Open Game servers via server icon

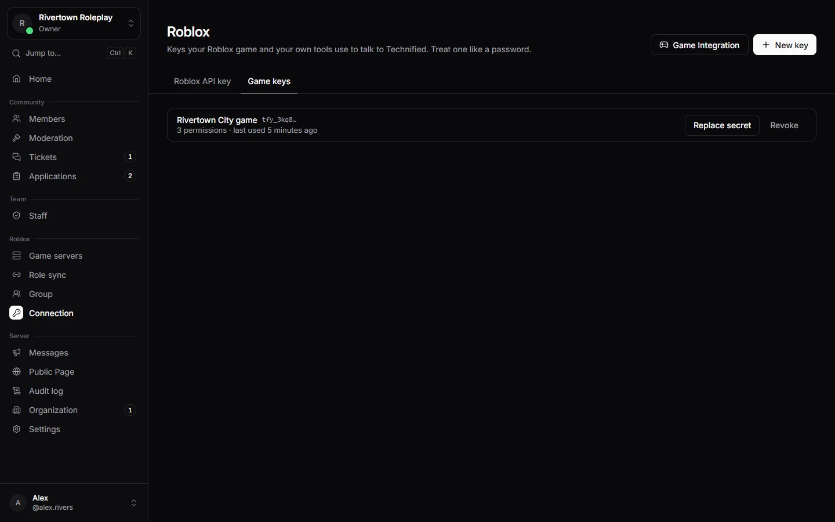coord(17,256)
